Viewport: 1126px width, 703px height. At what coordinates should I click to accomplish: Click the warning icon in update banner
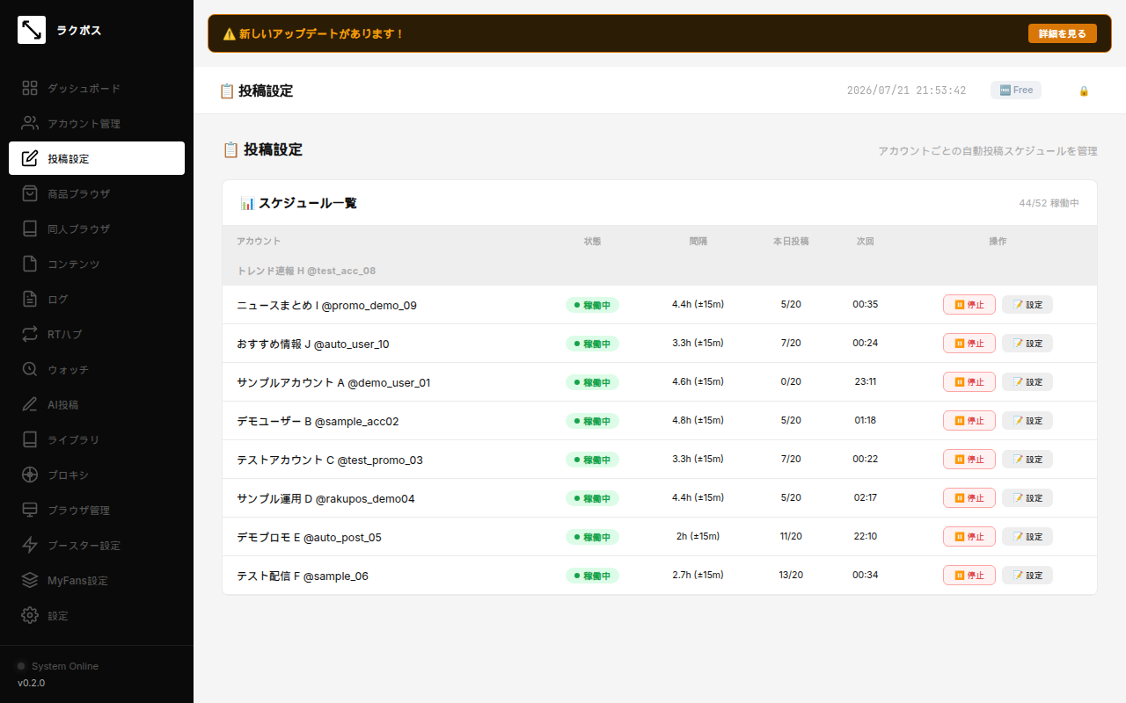tap(229, 33)
